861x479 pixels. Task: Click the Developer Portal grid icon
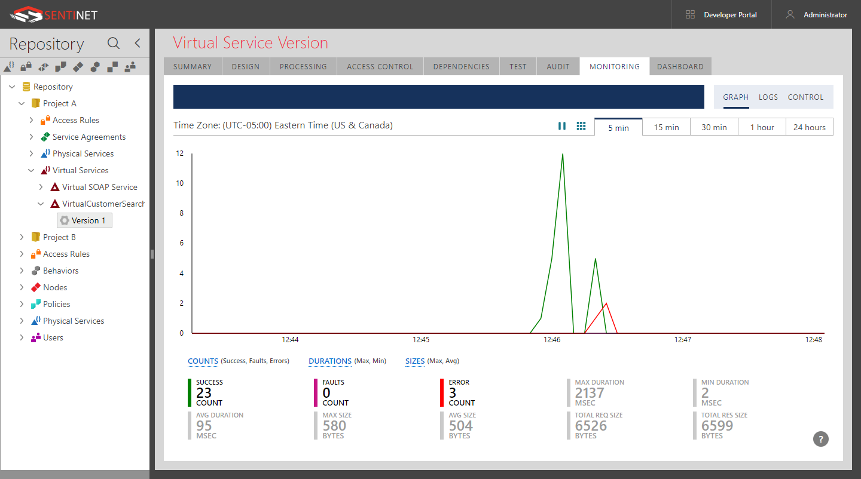[x=690, y=14]
